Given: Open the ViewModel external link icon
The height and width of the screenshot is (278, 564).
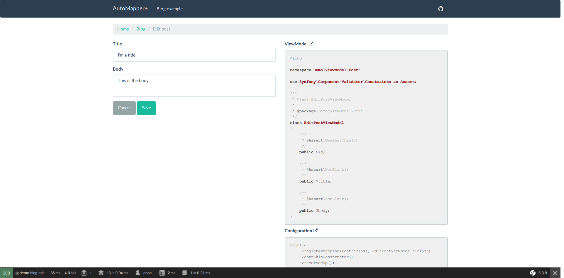Looking at the screenshot, I should coord(311,44).
